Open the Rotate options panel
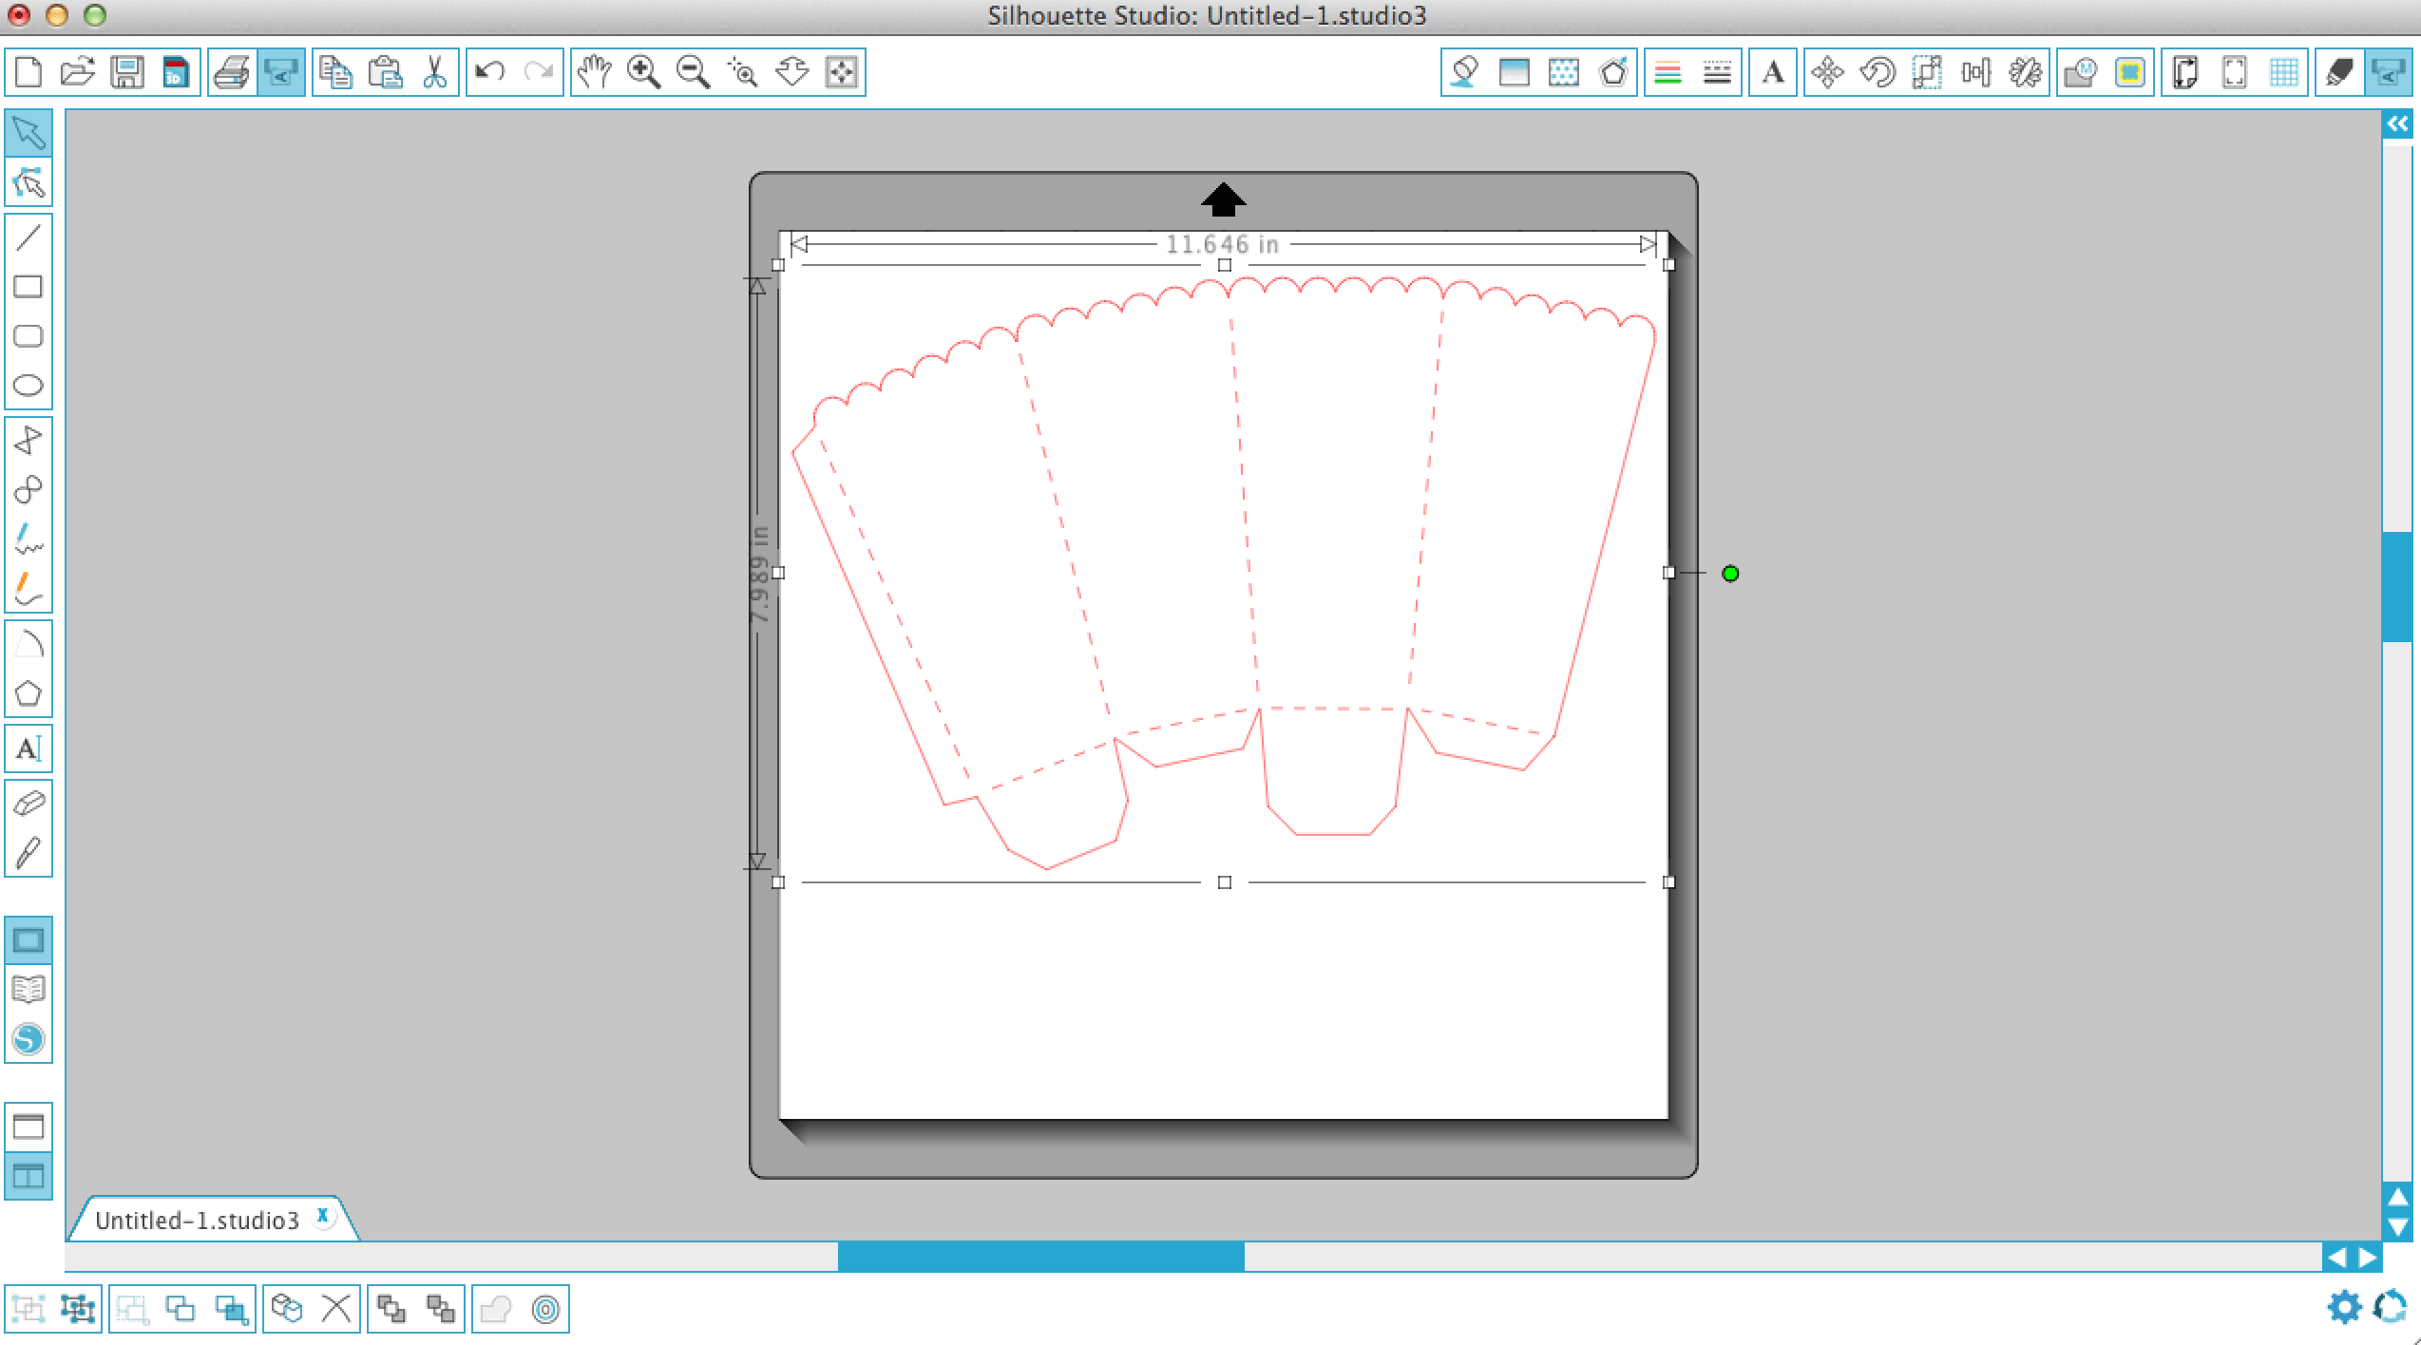2421x1345 pixels. click(x=1878, y=72)
